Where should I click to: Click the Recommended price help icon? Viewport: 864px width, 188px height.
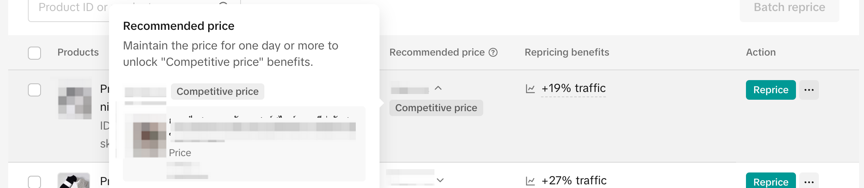(x=493, y=52)
